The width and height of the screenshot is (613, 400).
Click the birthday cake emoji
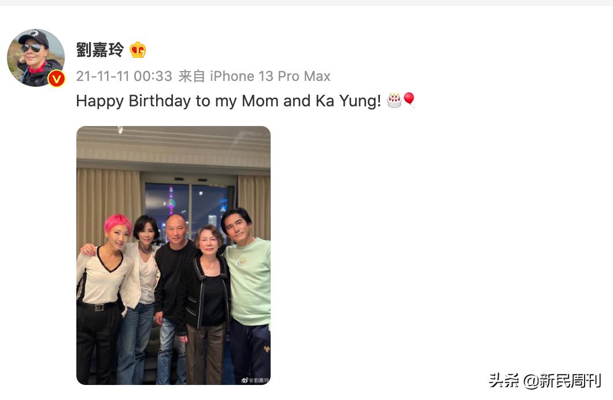click(x=394, y=101)
